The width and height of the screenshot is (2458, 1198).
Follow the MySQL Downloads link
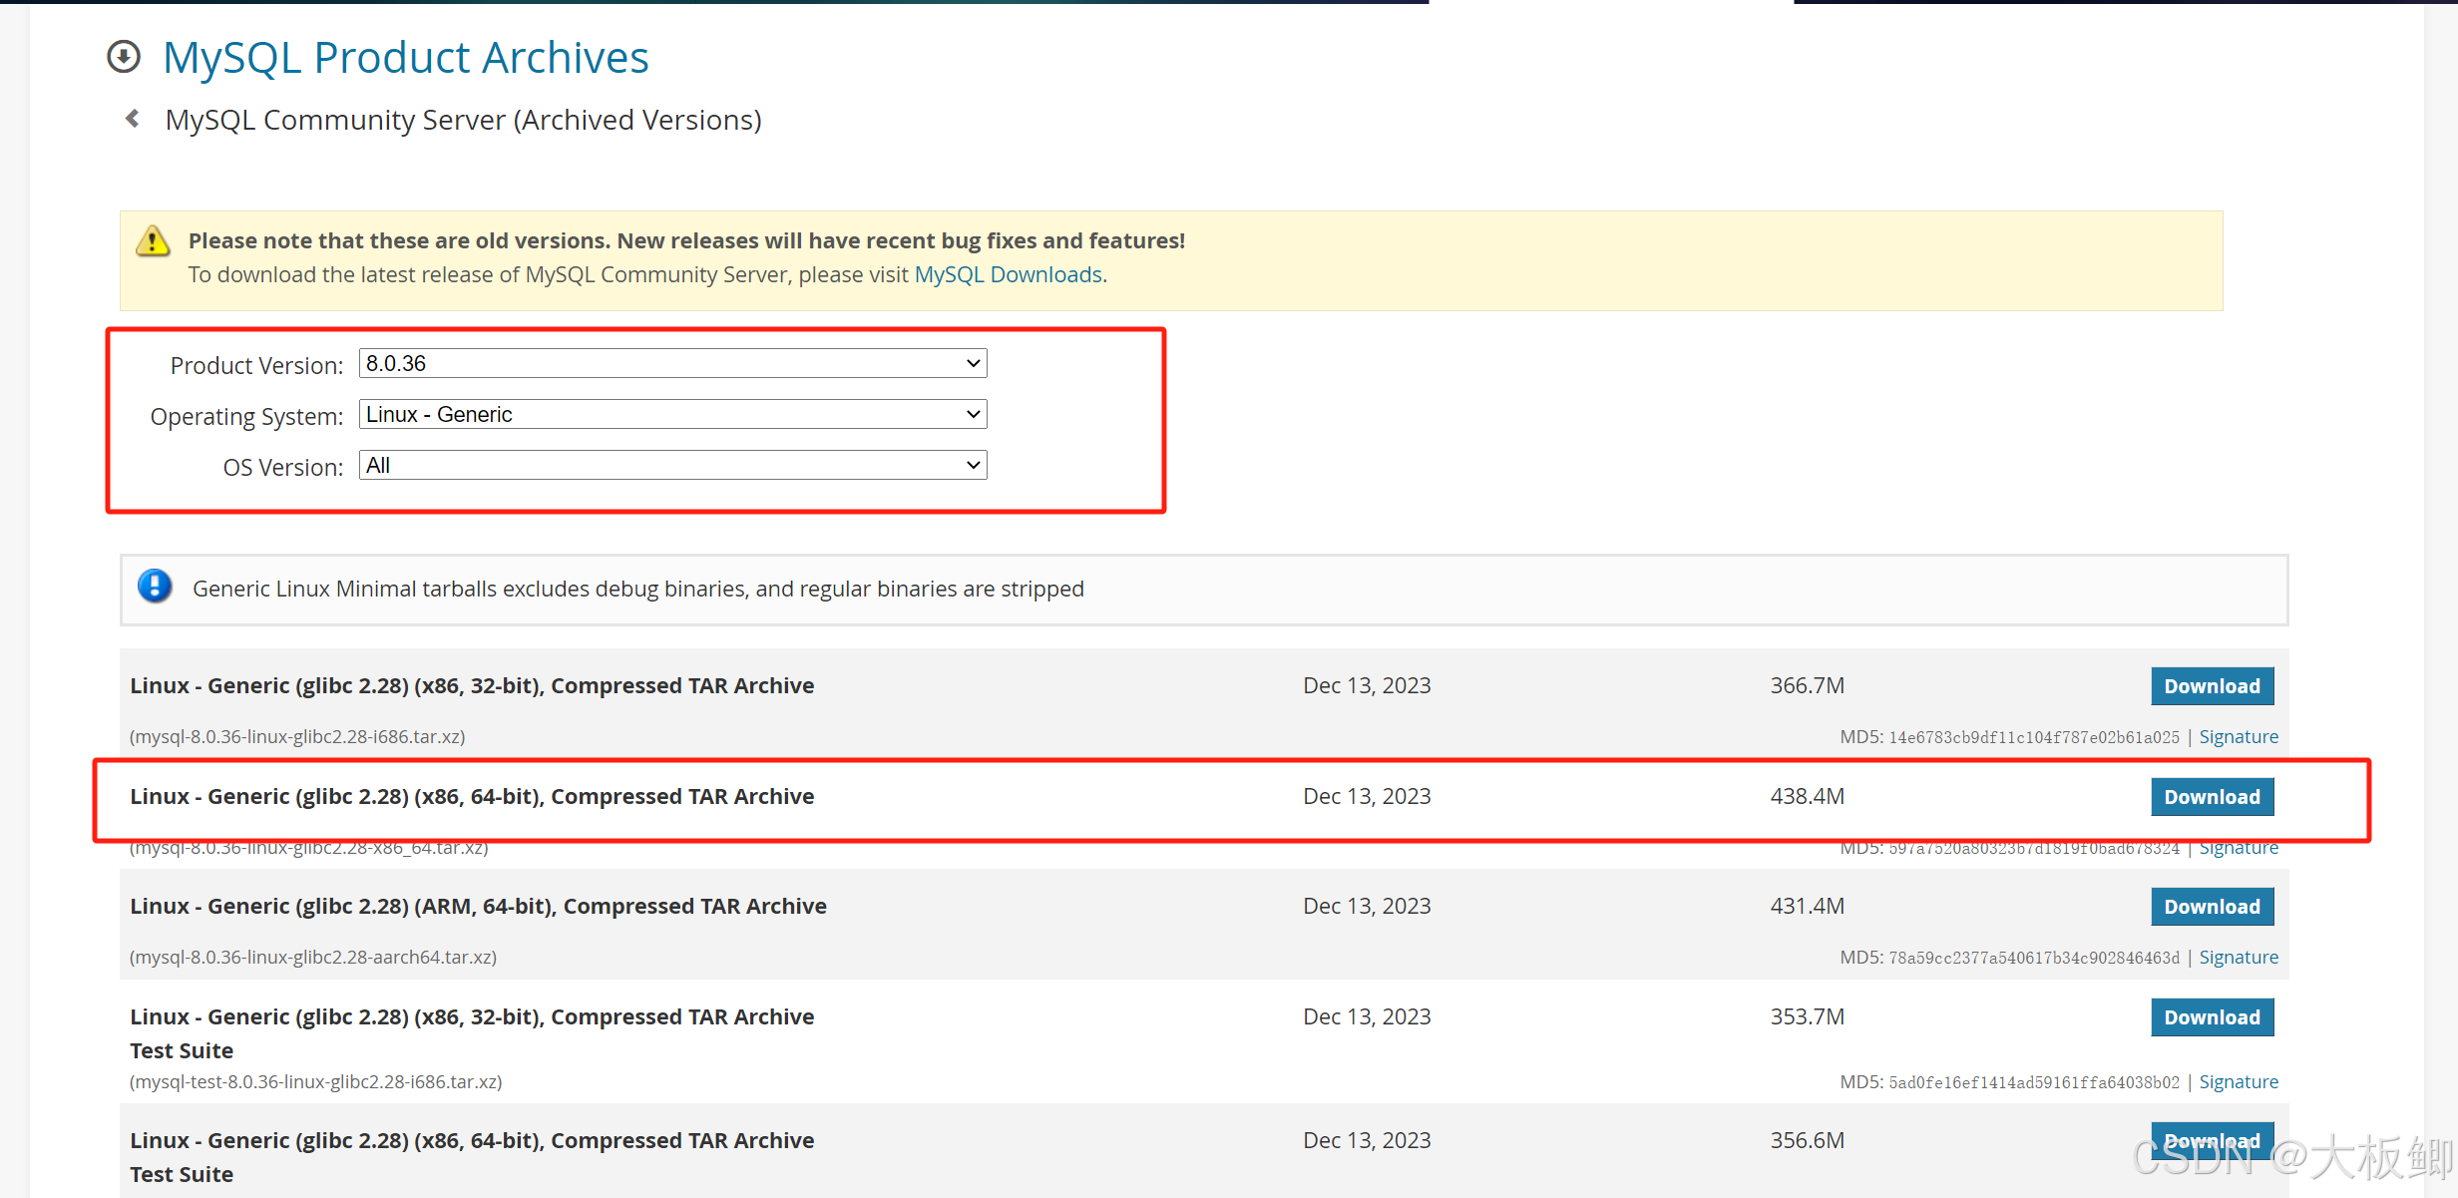tap(1008, 274)
